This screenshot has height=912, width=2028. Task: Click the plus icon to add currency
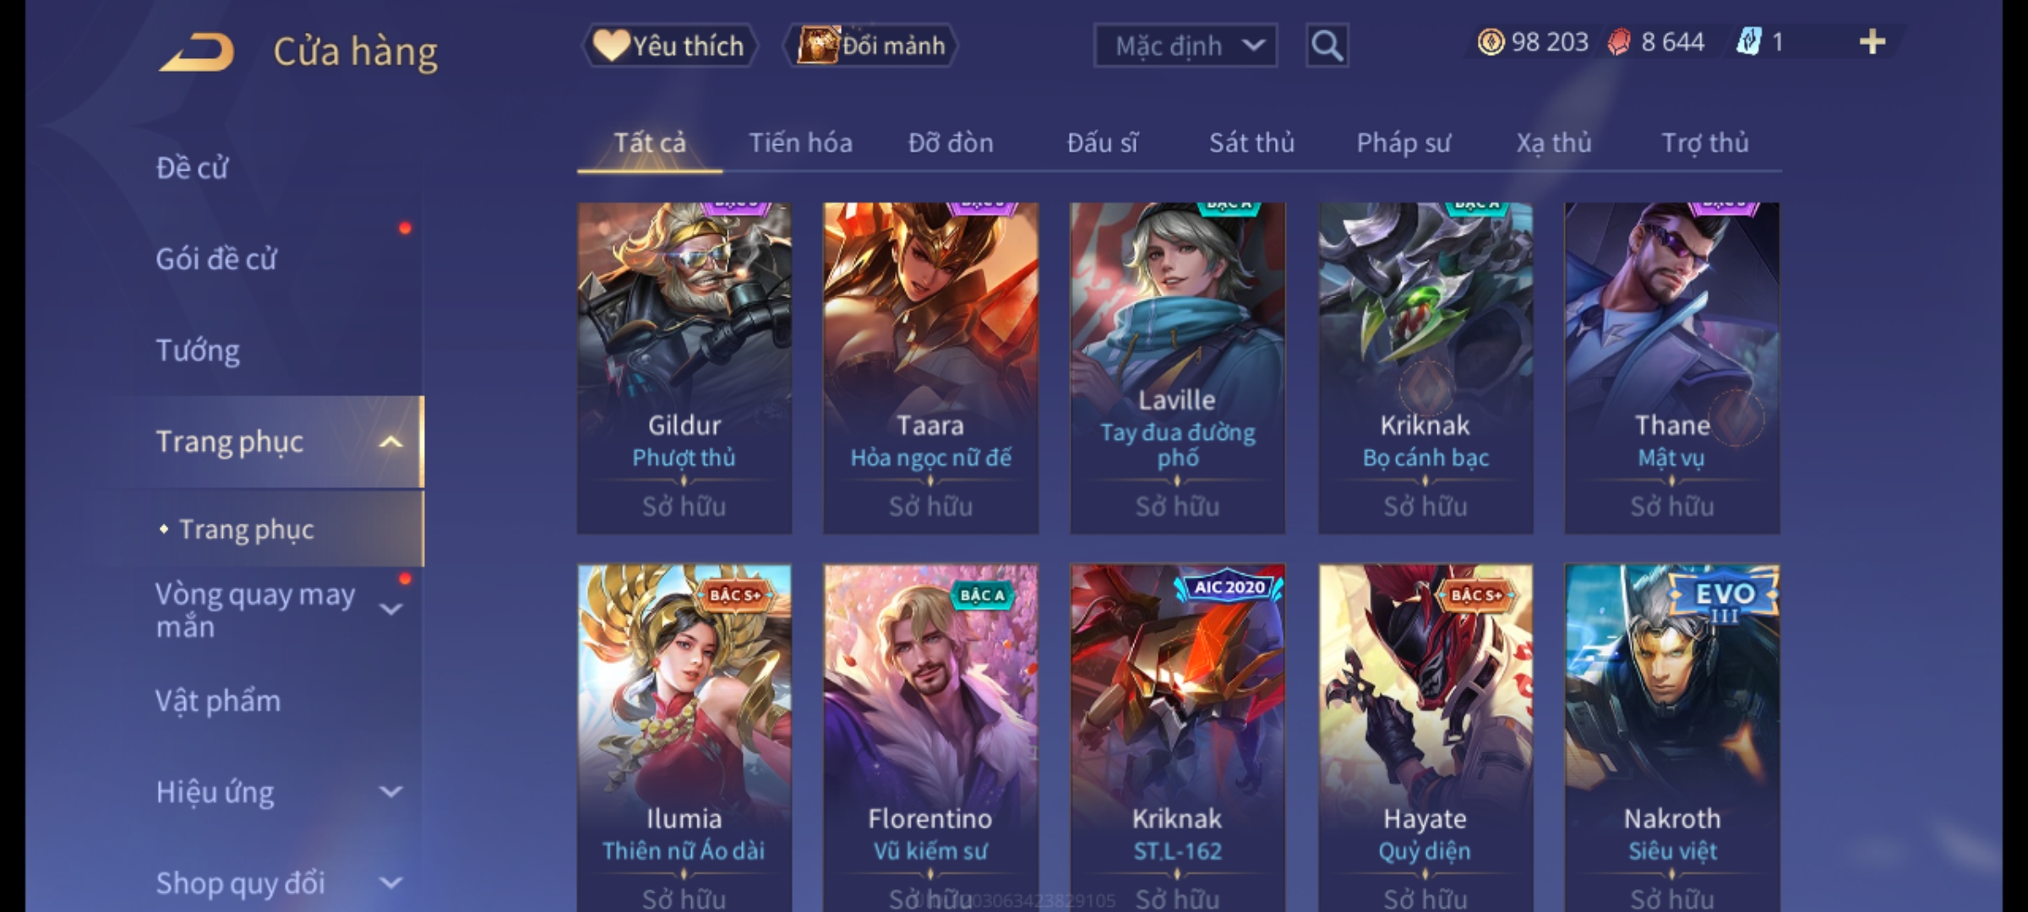point(1873,42)
